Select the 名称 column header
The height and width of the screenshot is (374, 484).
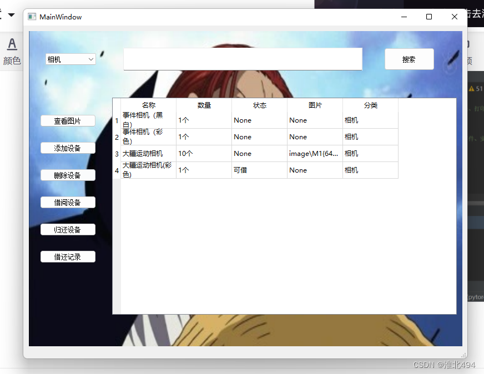click(148, 105)
